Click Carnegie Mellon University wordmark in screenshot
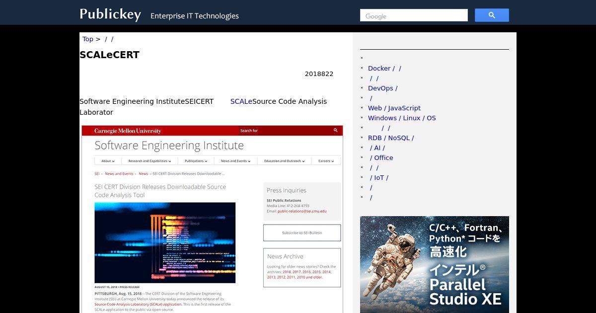596x313 pixels. click(128, 131)
